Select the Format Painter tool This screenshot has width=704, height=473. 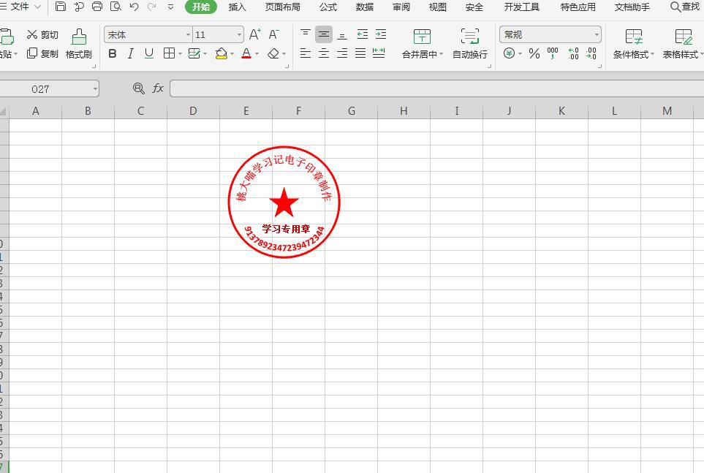[x=78, y=44]
